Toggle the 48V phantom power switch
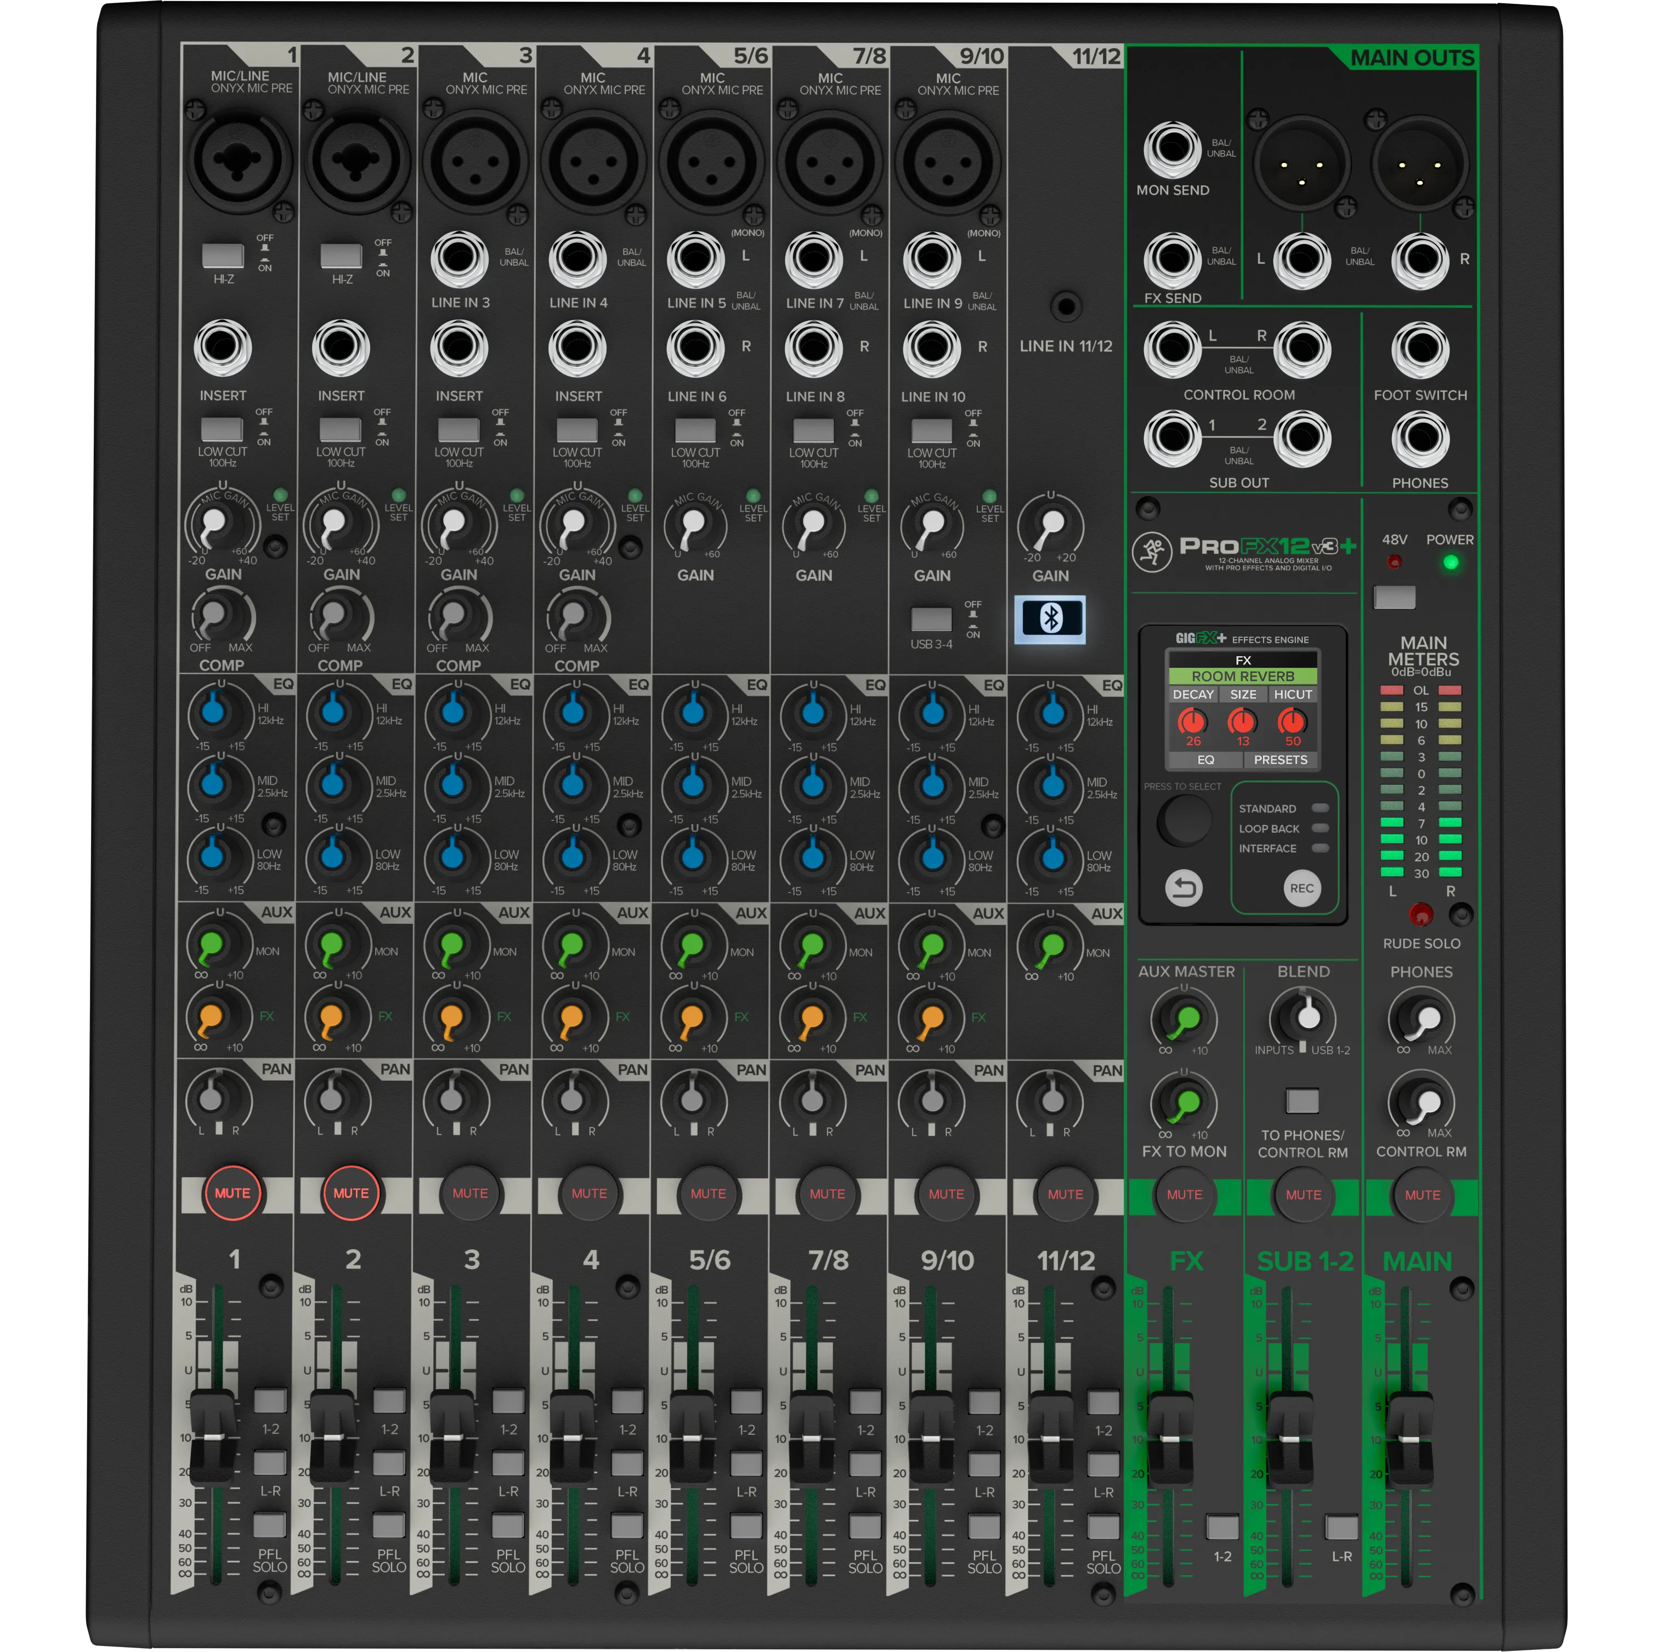1653x1652 pixels. click(1394, 597)
